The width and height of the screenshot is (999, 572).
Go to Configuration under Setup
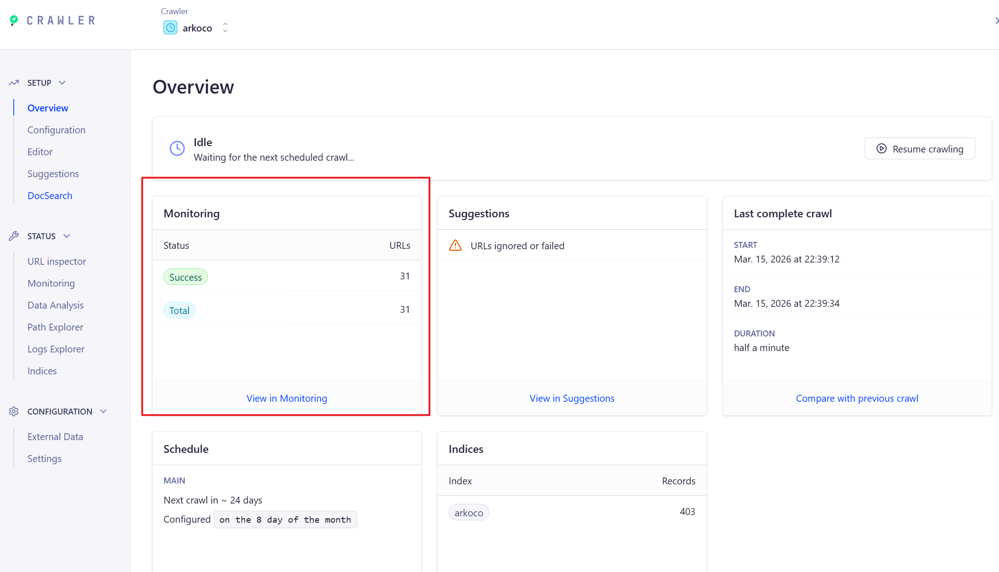tap(56, 130)
